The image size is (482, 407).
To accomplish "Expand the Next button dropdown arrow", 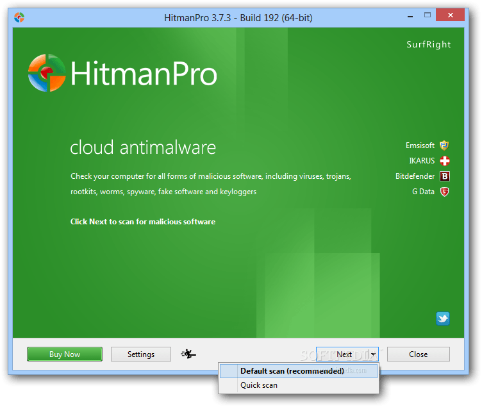I will 374,354.
